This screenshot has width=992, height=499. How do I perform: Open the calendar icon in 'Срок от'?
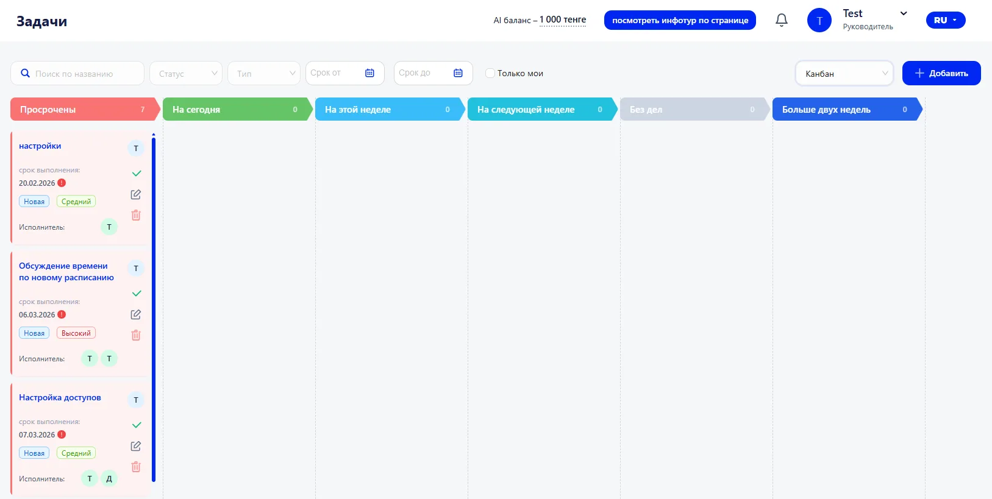point(369,73)
